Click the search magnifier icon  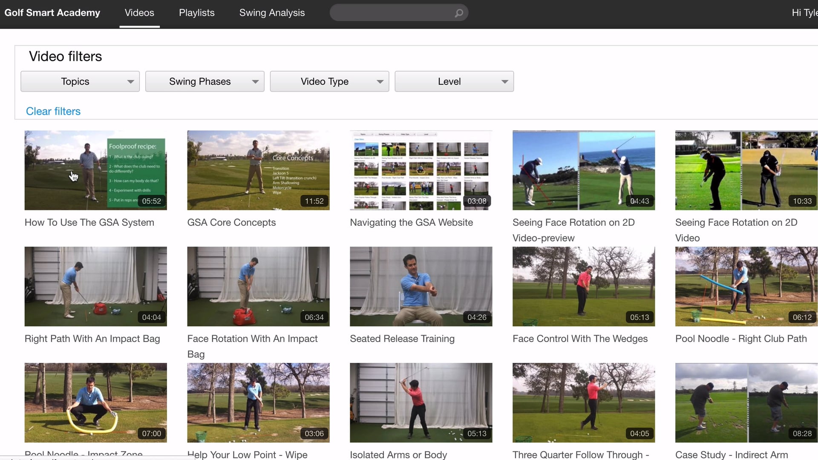pyautogui.click(x=458, y=13)
